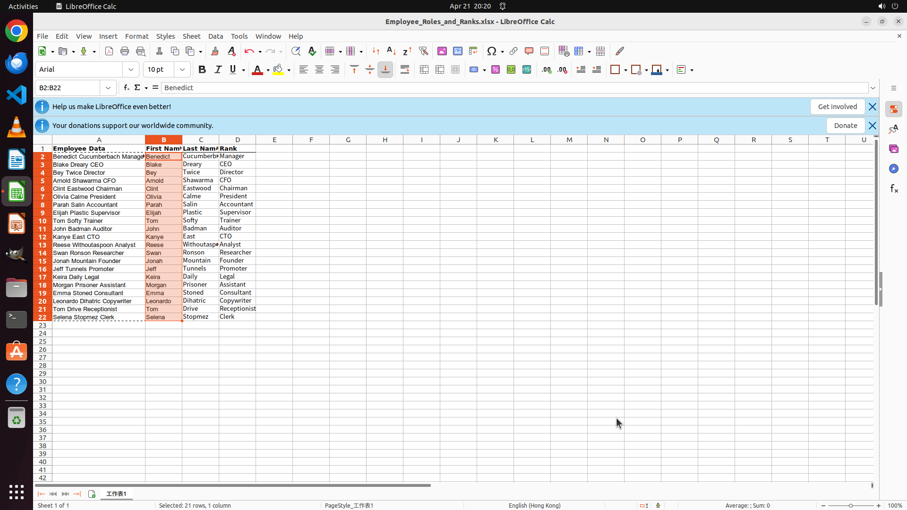Click the Sort Ascending icon
The height and width of the screenshot is (510, 907).
[391, 51]
